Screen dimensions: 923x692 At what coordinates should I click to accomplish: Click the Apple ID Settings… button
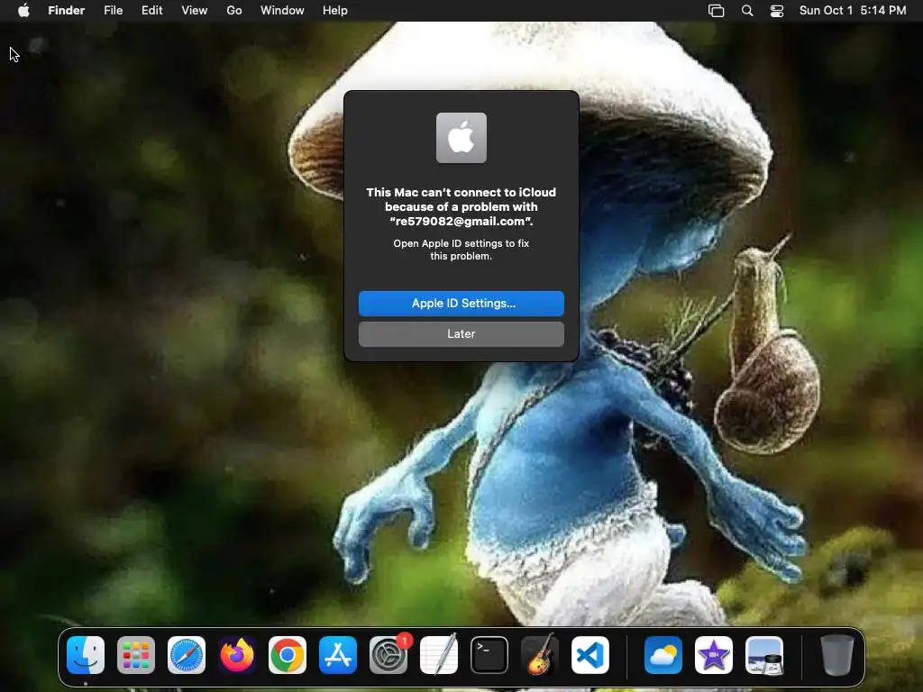click(461, 303)
